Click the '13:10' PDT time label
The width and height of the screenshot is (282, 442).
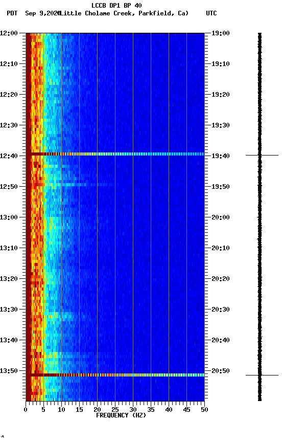[x=9, y=248]
